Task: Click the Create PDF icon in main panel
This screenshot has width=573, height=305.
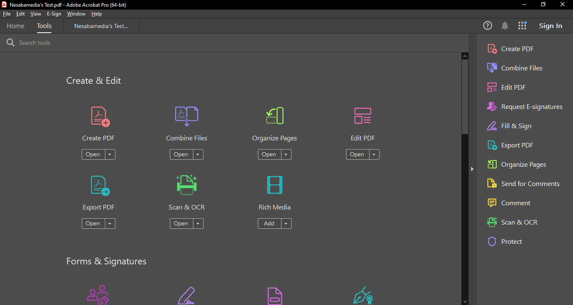Action: point(100,116)
